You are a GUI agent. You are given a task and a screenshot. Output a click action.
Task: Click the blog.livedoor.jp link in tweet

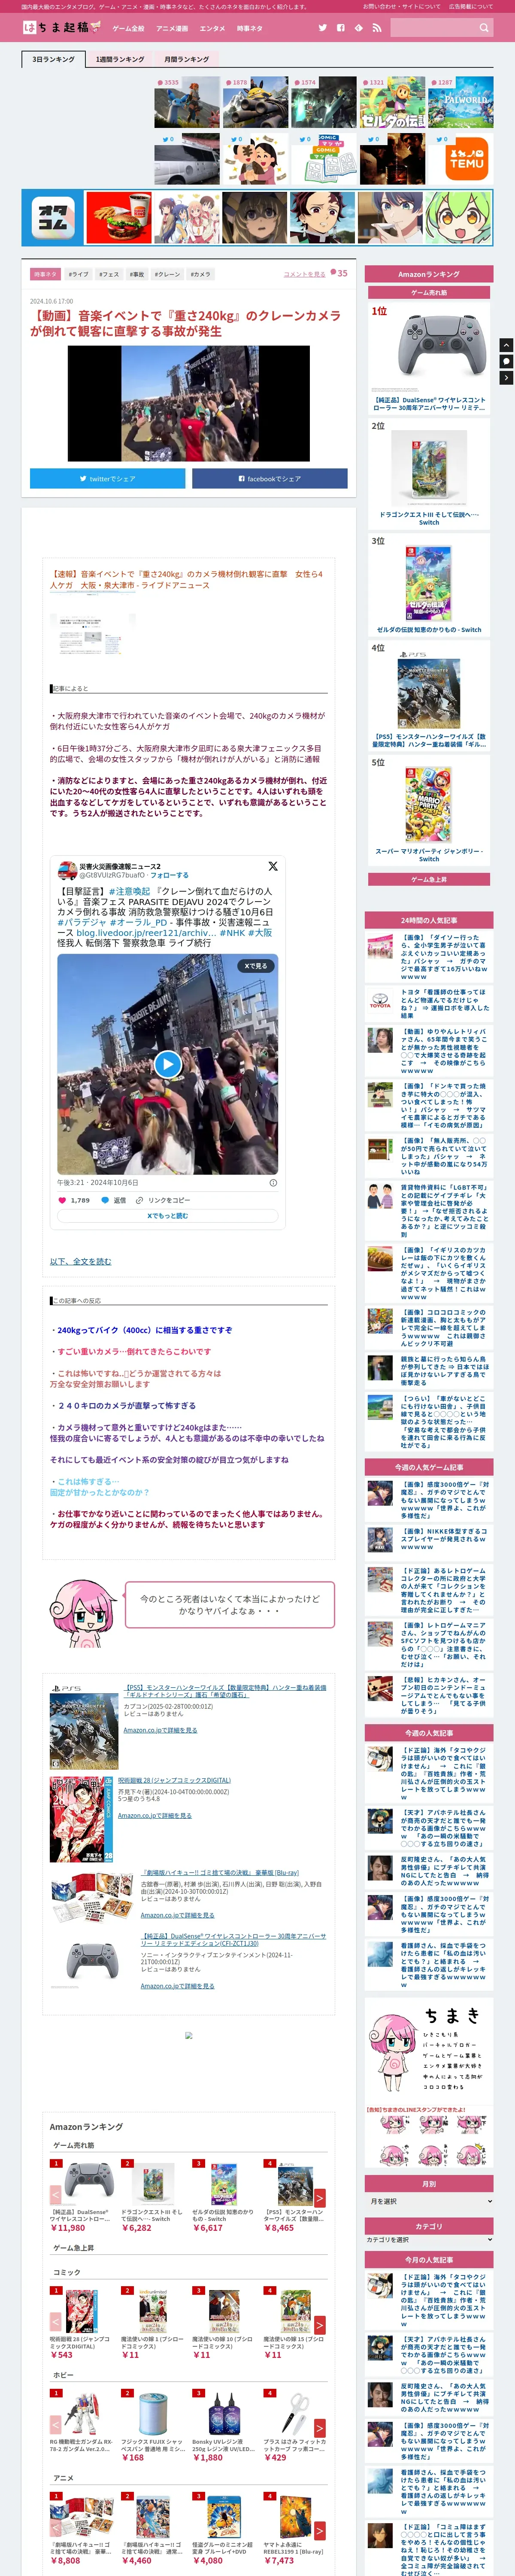tap(145, 932)
